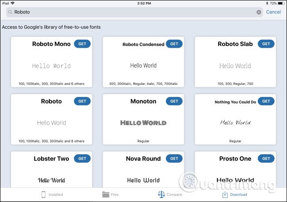
Task: Tap the Bluetooth status icon
Action: 267,3
